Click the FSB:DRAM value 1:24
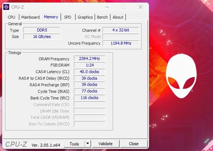 89,65
